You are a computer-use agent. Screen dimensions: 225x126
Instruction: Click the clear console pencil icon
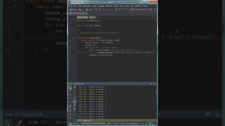[x=75, y=87]
